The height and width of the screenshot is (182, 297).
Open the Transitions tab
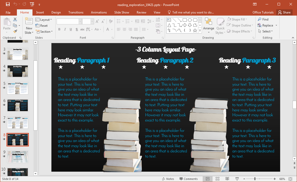point(76,12)
